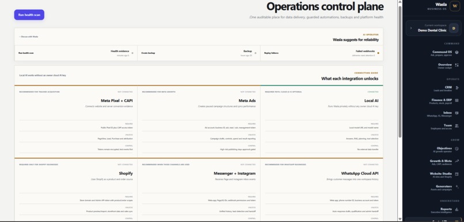Click the Overview dashboard icon
The image size is (464, 222).
click(457, 65)
